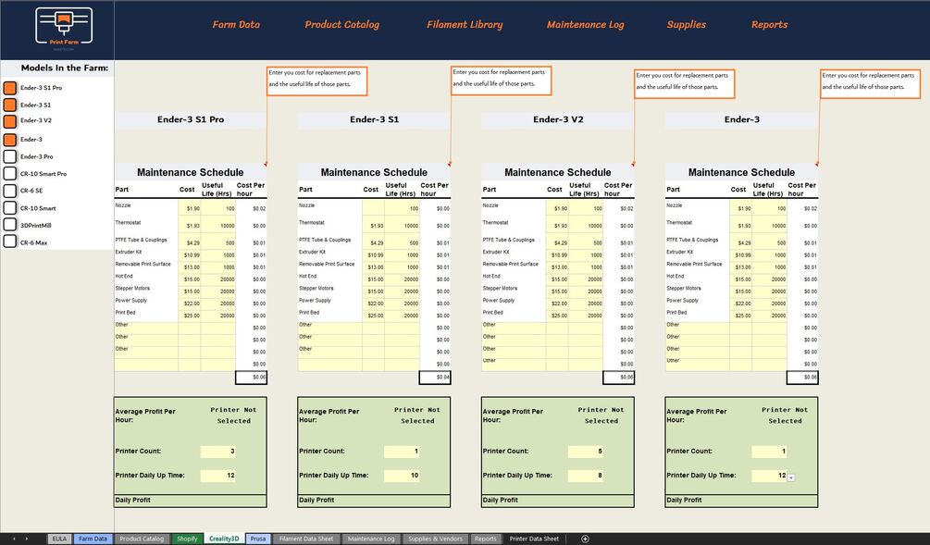Enable the CR-6 SE checkbox
The image size is (930, 545).
point(10,191)
